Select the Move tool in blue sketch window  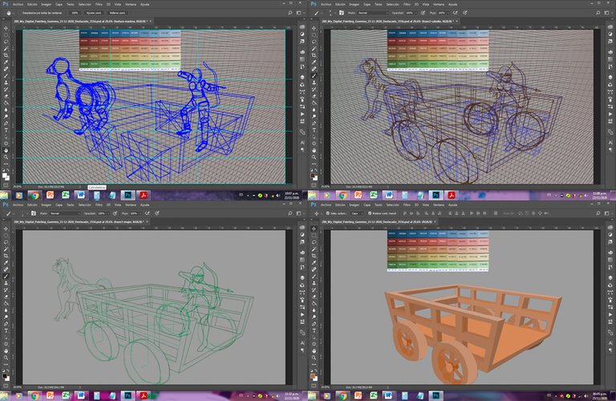coord(6,28)
